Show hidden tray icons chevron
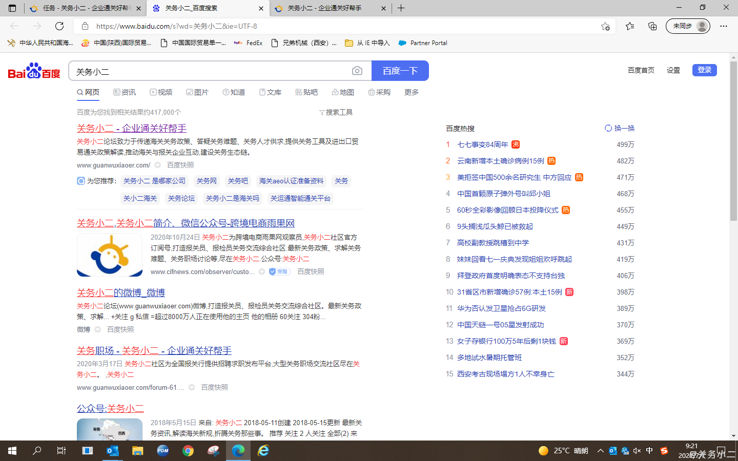The image size is (738, 461). [x=600, y=451]
